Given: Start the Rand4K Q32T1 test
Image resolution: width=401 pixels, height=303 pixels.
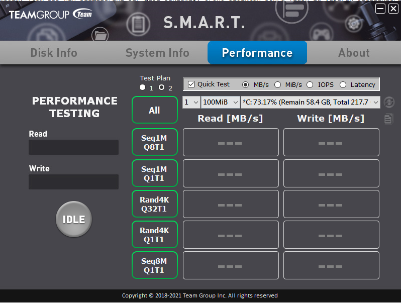Looking at the screenshot, I should tap(155, 204).
